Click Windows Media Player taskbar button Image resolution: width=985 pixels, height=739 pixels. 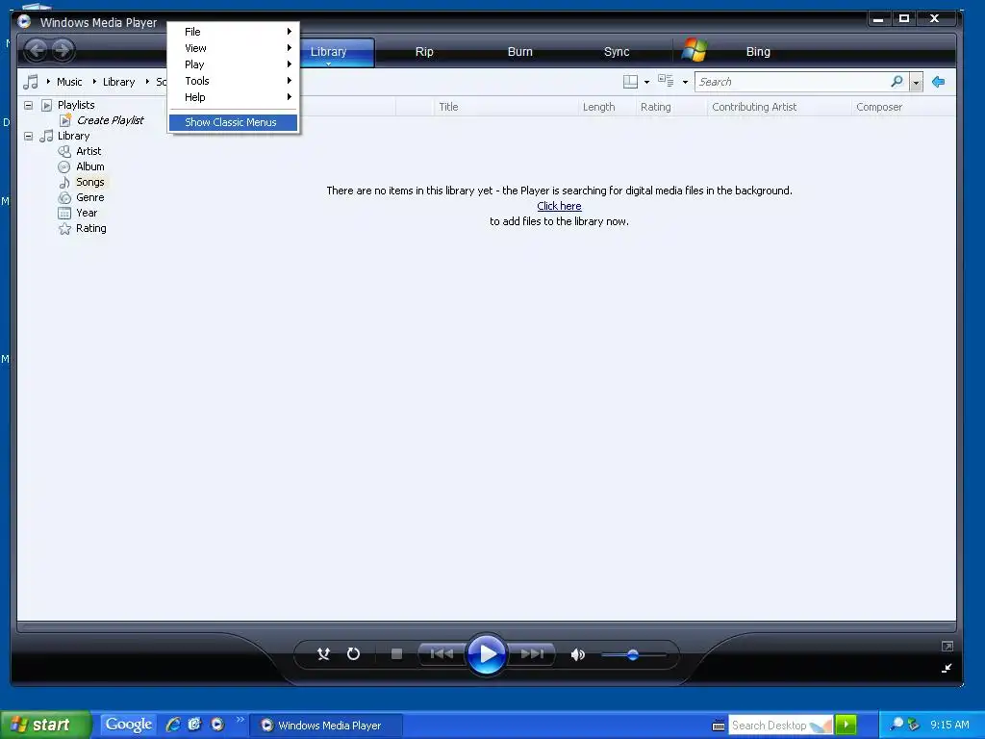coord(327,726)
